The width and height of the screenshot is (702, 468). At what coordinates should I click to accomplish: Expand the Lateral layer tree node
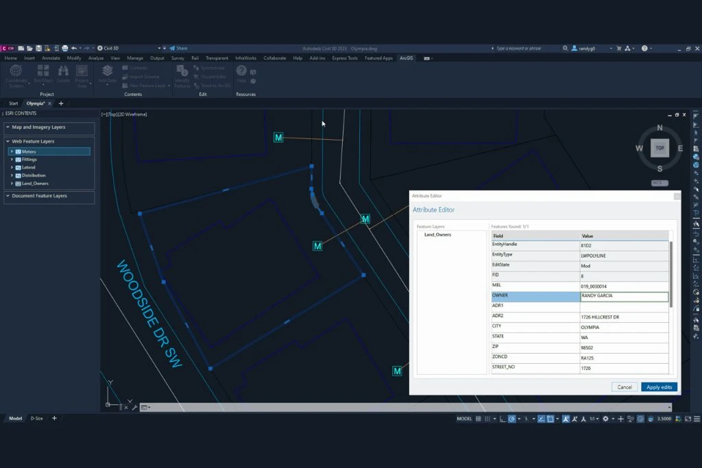(x=12, y=167)
